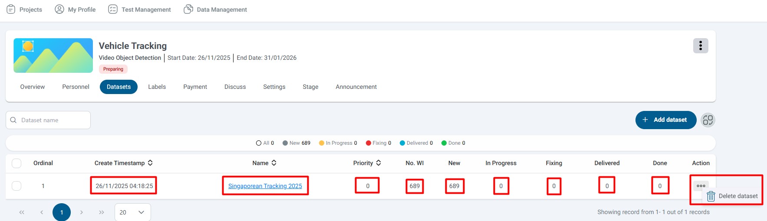The width and height of the screenshot is (767, 221).
Task: Click the trash icon to delete dataset
Action: pos(711,196)
